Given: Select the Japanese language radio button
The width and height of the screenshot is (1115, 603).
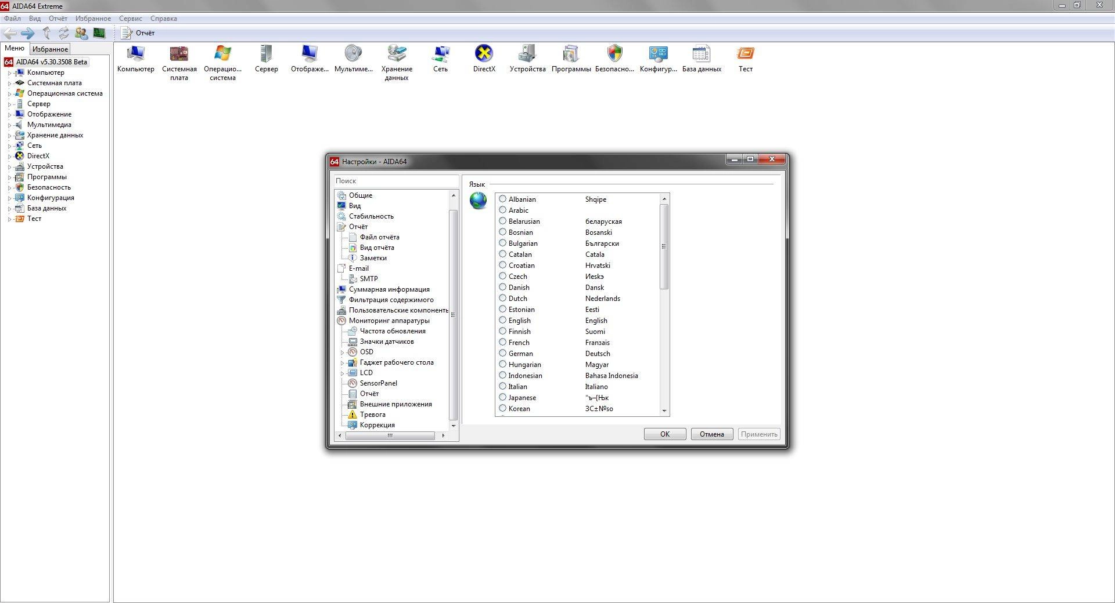Looking at the screenshot, I should point(503,397).
